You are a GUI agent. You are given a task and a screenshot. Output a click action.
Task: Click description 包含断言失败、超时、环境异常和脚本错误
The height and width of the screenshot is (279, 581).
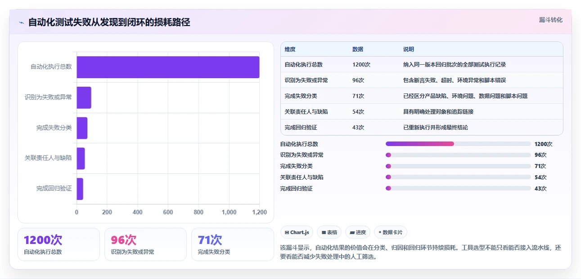[455, 80]
